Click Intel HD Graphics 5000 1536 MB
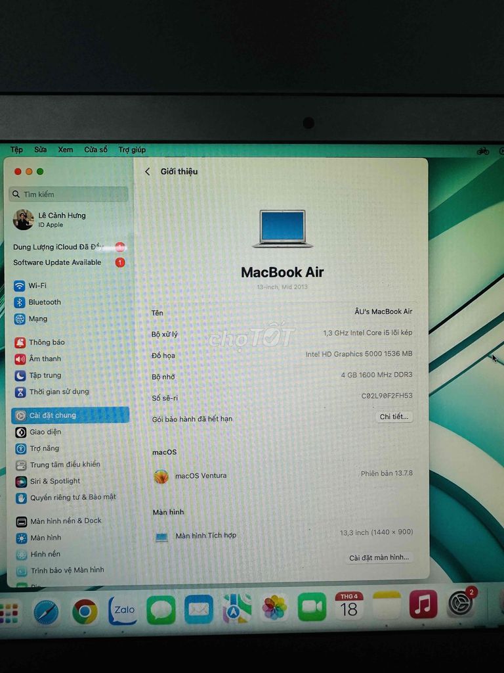 [x=359, y=354]
